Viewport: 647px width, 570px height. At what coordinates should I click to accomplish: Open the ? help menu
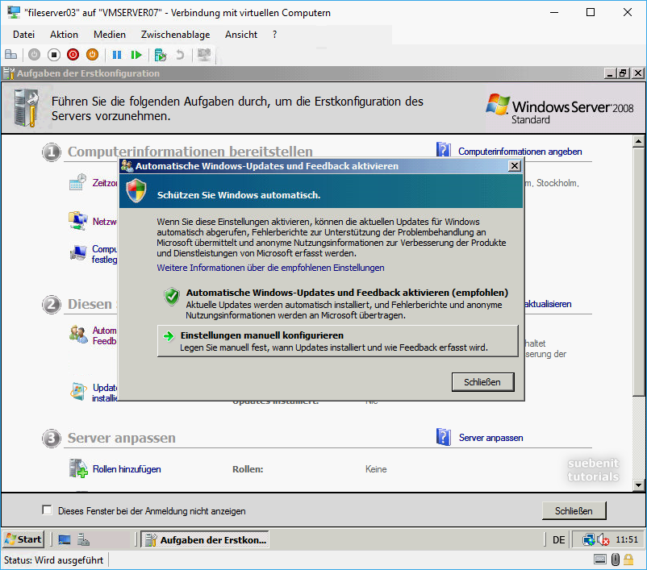click(x=275, y=35)
